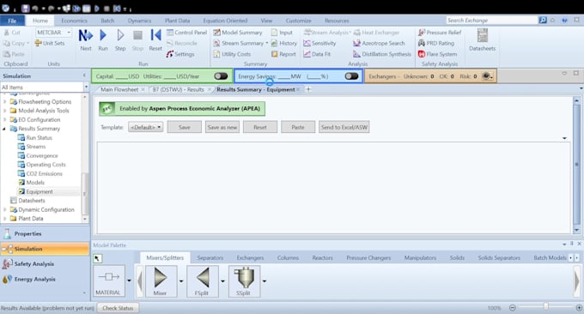
Task: Open run Settings
Action: click(180, 54)
